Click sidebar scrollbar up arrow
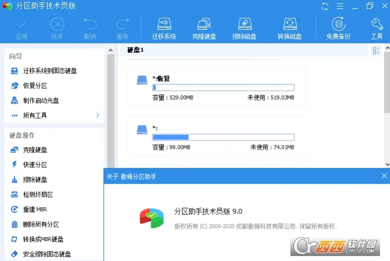The height and width of the screenshot is (261, 390). tap(111, 50)
